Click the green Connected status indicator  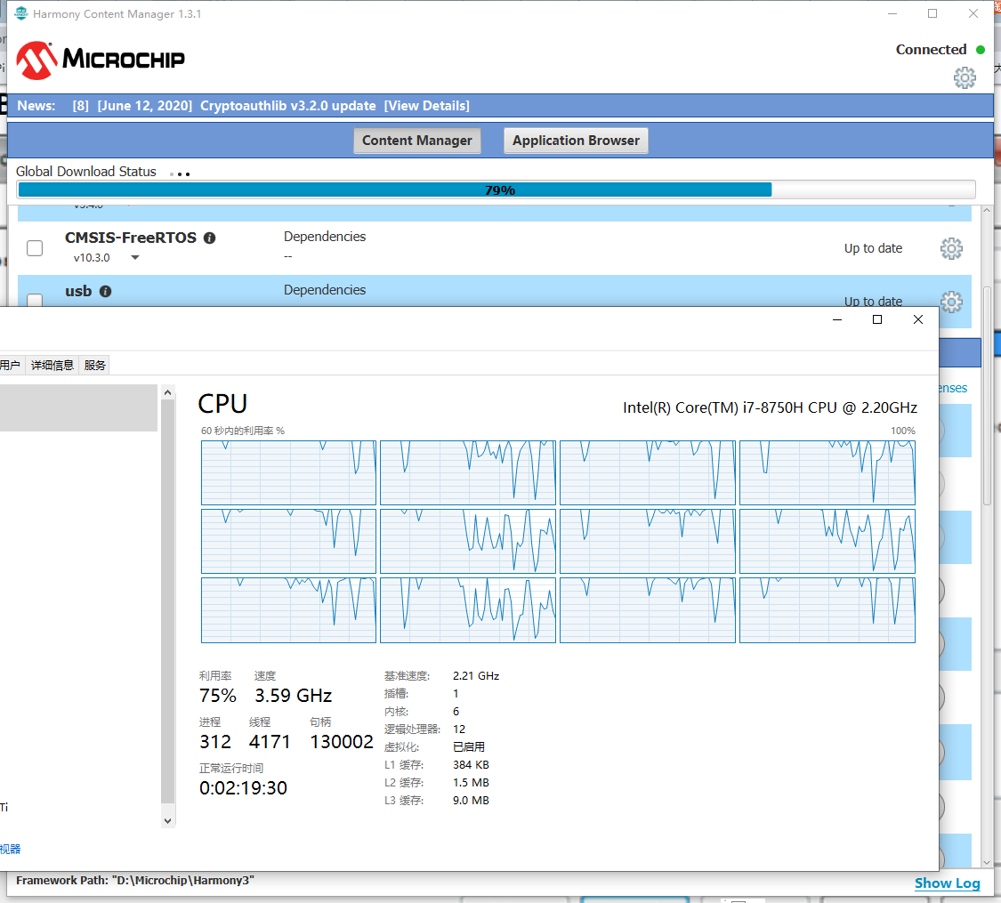(981, 50)
